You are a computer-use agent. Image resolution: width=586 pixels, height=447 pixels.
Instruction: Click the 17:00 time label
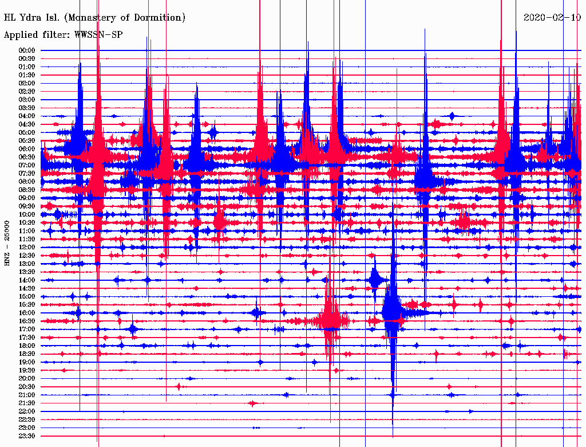[27, 330]
